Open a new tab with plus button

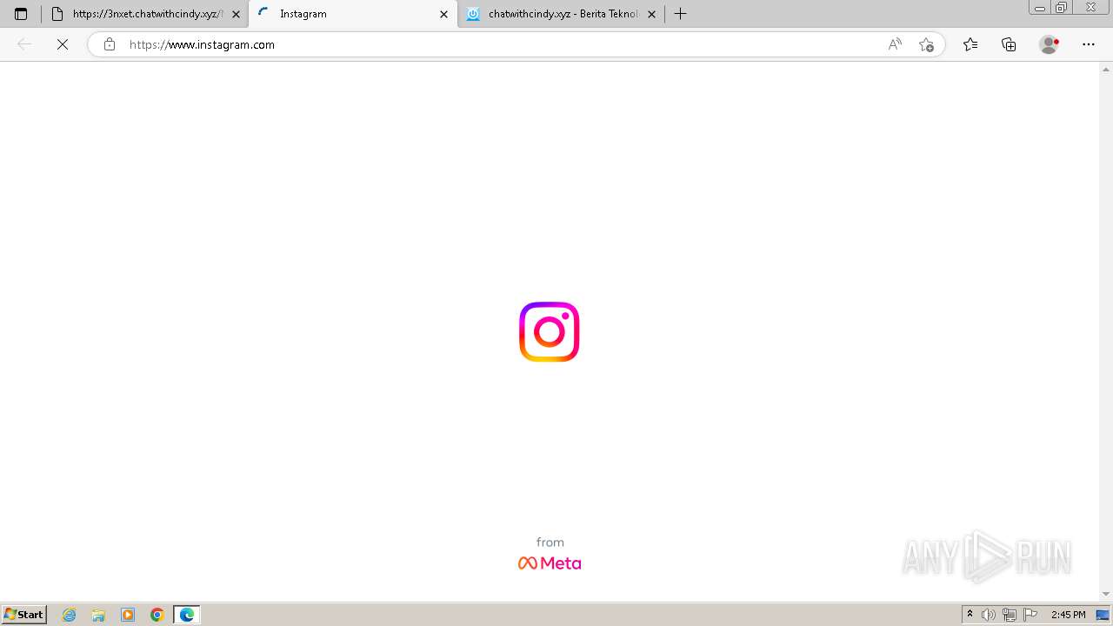tap(681, 14)
